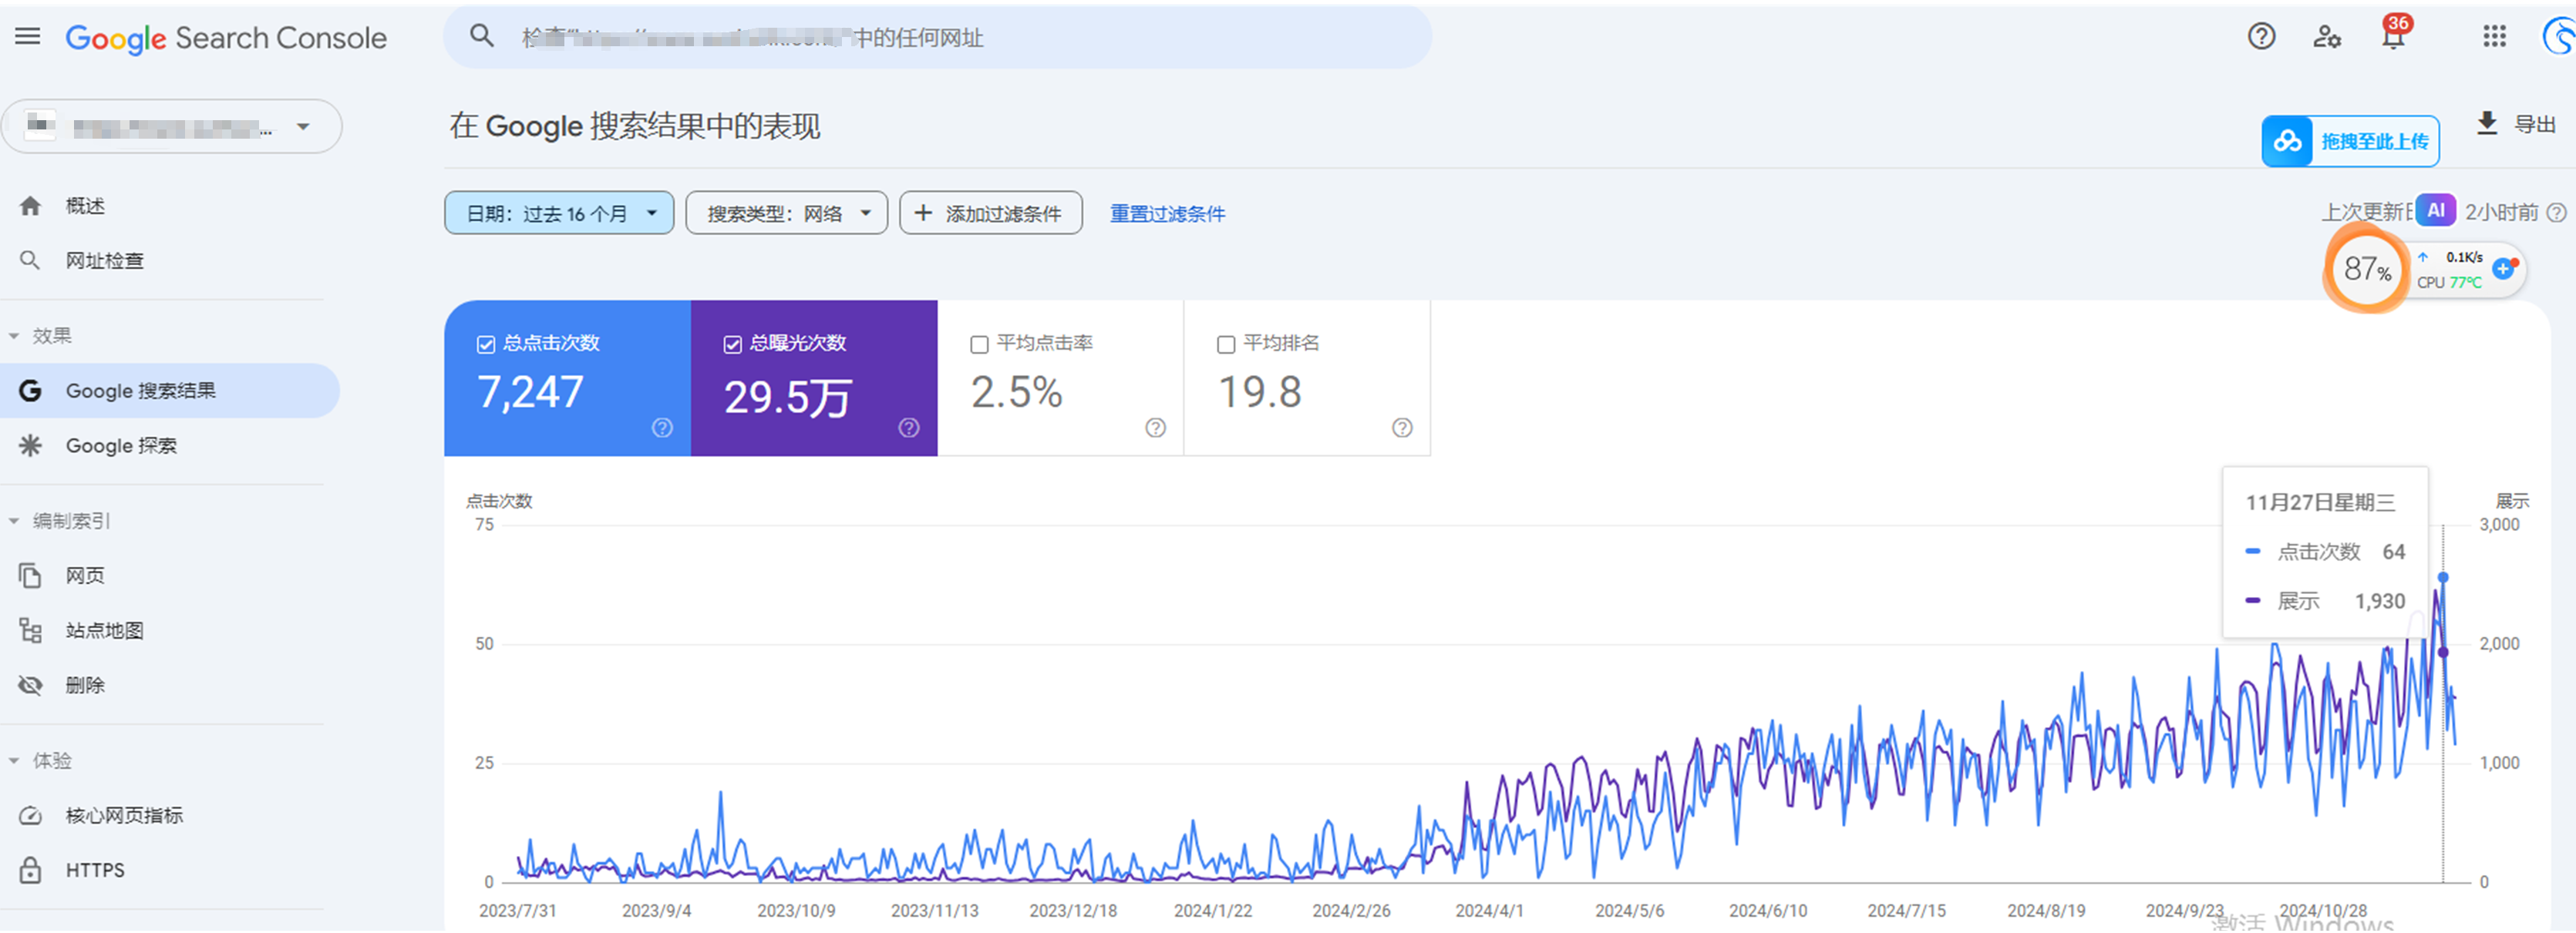Click help icon beside last updated time
Viewport: 2576px width, 933px height.
pyautogui.click(x=2557, y=212)
